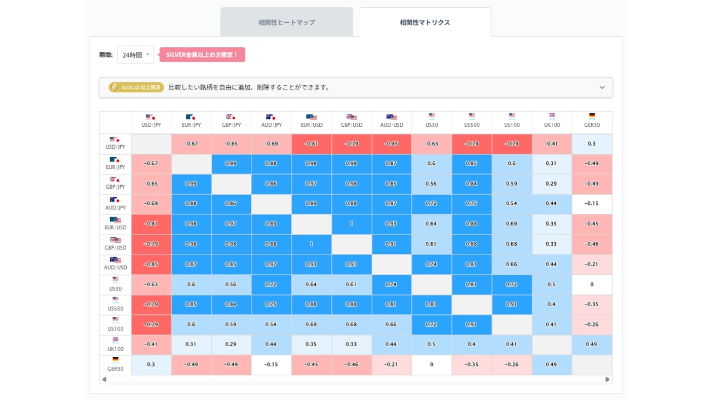Click the US30 flag icon in row header
This screenshot has height=400, width=712.
coord(115,279)
